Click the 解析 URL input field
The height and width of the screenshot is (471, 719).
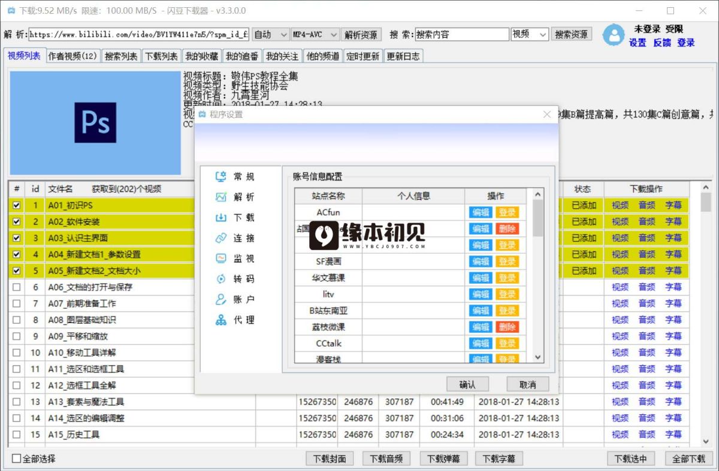138,35
